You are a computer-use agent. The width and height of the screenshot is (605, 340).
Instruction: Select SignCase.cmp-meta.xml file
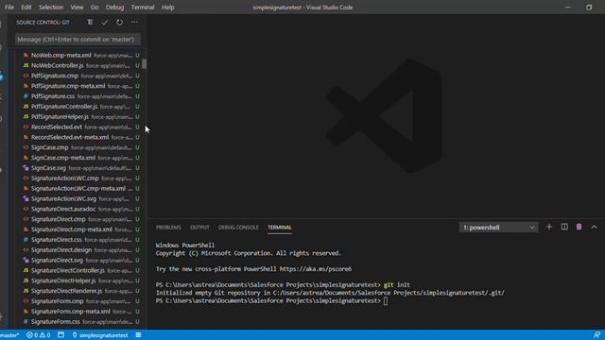coord(78,158)
